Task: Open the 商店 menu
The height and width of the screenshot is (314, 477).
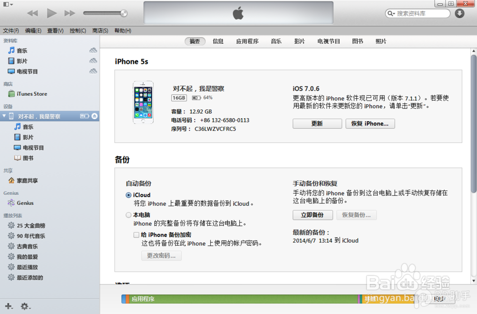Action: click(100, 30)
